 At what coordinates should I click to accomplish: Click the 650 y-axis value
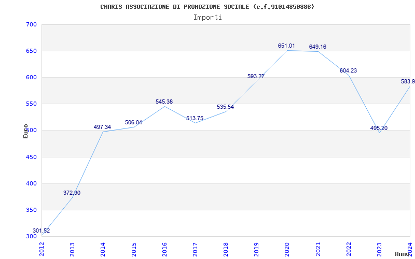click(x=32, y=51)
